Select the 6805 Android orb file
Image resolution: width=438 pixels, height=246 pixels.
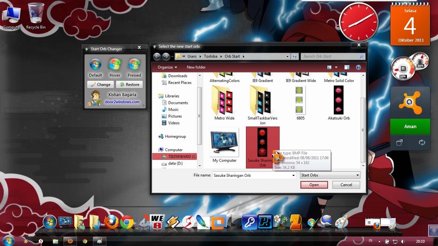300,103
